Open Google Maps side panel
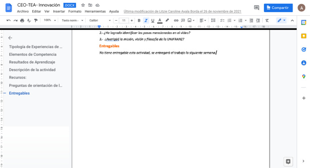The width and height of the screenshot is (310, 168). click(x=304, y=77)
